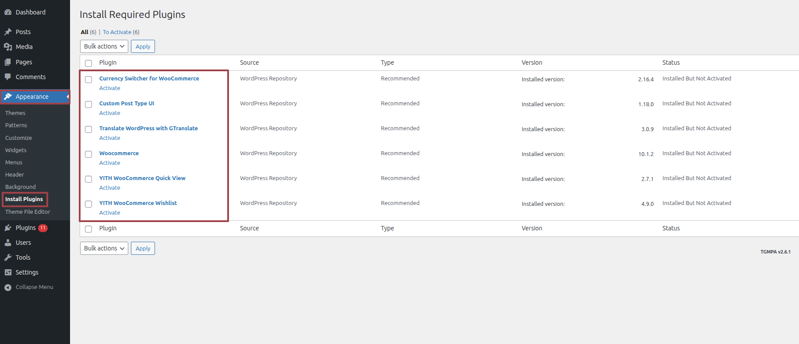Viewport: 799px width, 344px height.
Task: Open the top Bulk actions dropdown
Action: tap(104, 46)
